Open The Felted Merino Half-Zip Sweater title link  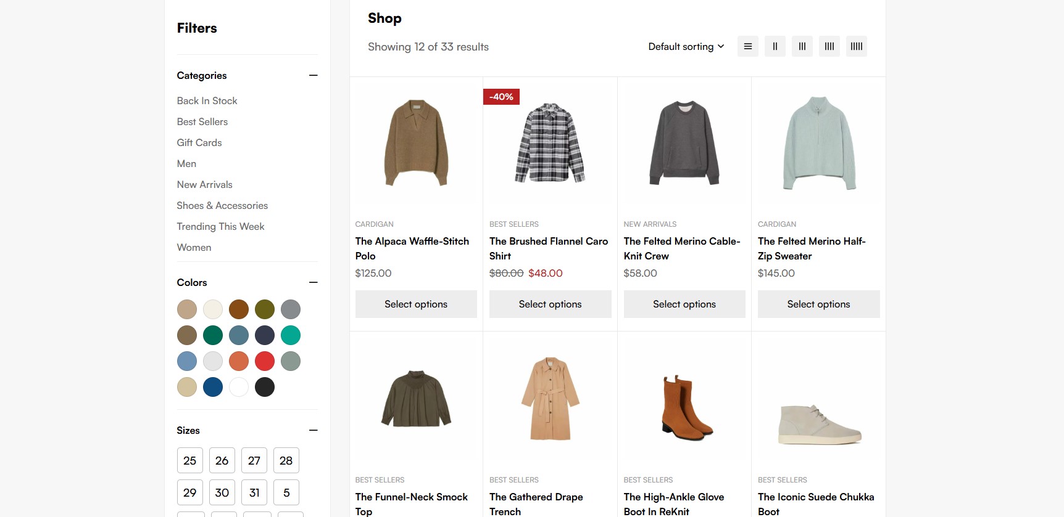click(x=812, y=248)
